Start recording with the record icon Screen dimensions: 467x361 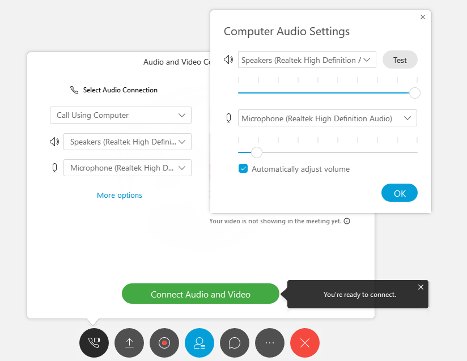pos(164,343)
